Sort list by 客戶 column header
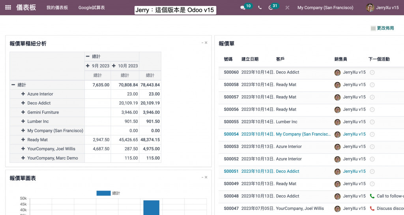The height and width of the screenshot is (215, 404). [x=280, y=59]
